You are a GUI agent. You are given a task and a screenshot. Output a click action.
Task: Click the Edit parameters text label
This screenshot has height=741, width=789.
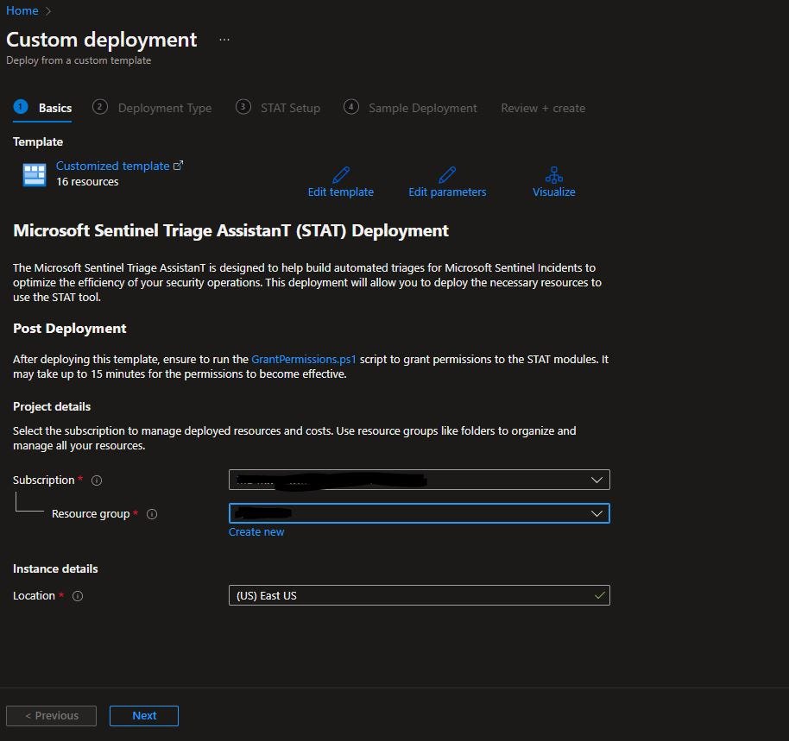(x=447, y=192)
